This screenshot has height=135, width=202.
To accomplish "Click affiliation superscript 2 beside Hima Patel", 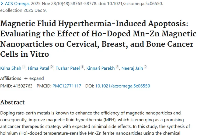I will [52, 67].
